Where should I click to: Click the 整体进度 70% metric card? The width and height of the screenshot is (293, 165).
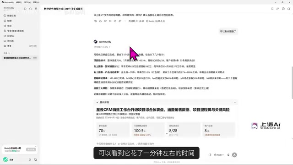(x=113, y=130)
